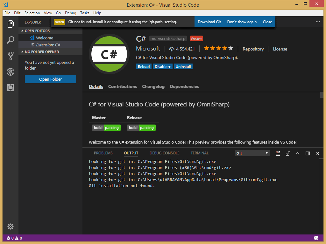This screenshot has height=244, width=326.
Task: Open the Source Control view
Action: [11, 56]
